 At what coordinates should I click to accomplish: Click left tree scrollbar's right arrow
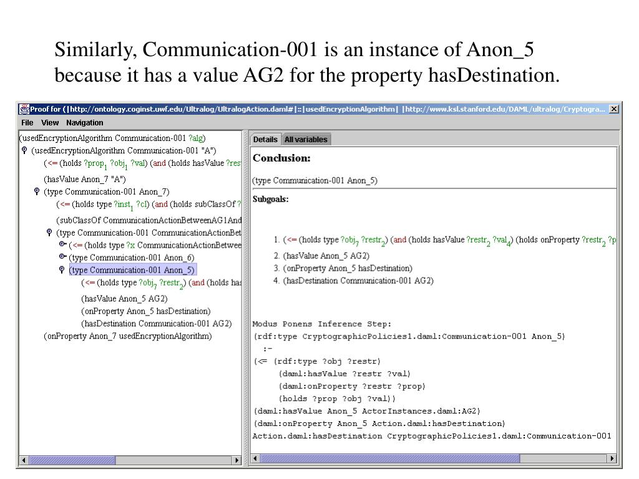point(237,460)
